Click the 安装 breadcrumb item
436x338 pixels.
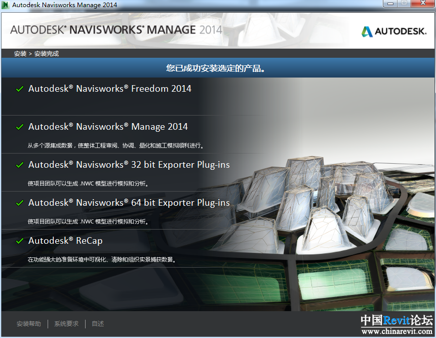(20, 54)
